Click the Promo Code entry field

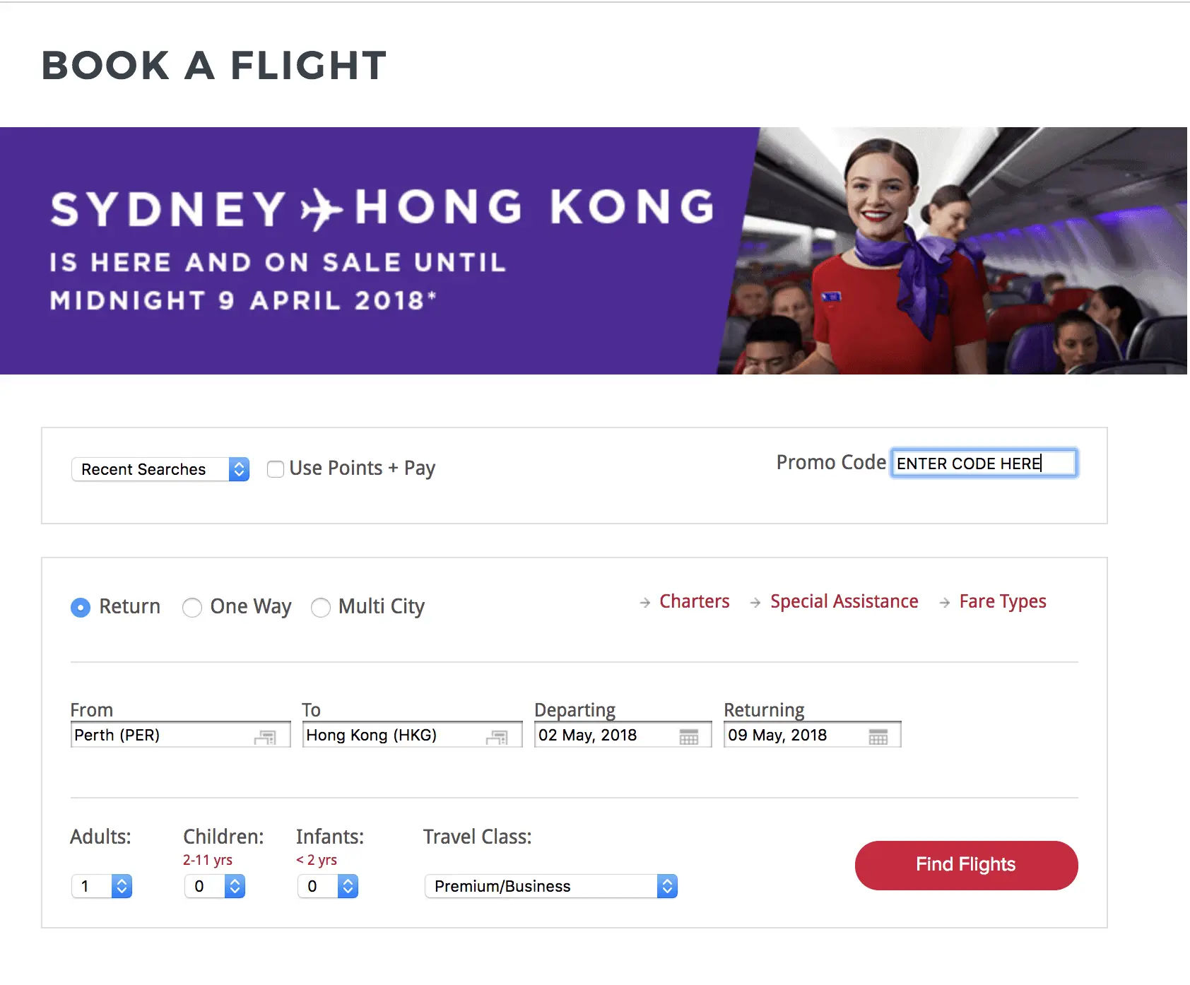click(984, 463)
